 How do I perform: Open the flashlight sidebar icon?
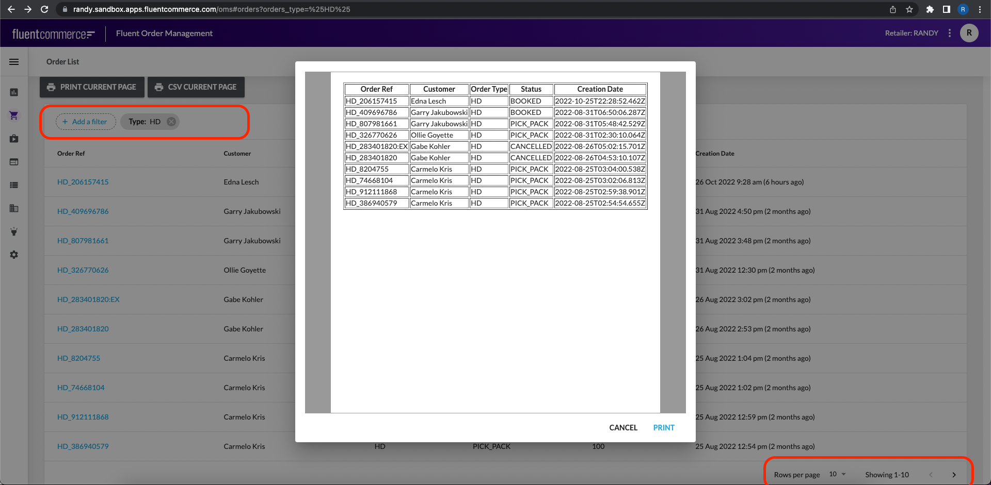[14, 231]
